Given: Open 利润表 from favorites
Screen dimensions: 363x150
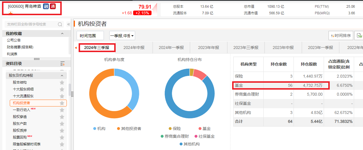Looking at the screenshot, I should pos(12,54).
